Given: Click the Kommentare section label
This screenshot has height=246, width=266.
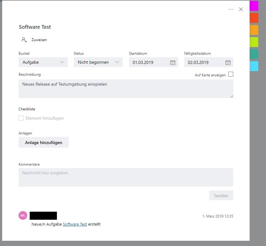Looking at the screenshot, I should click(29, 164).
